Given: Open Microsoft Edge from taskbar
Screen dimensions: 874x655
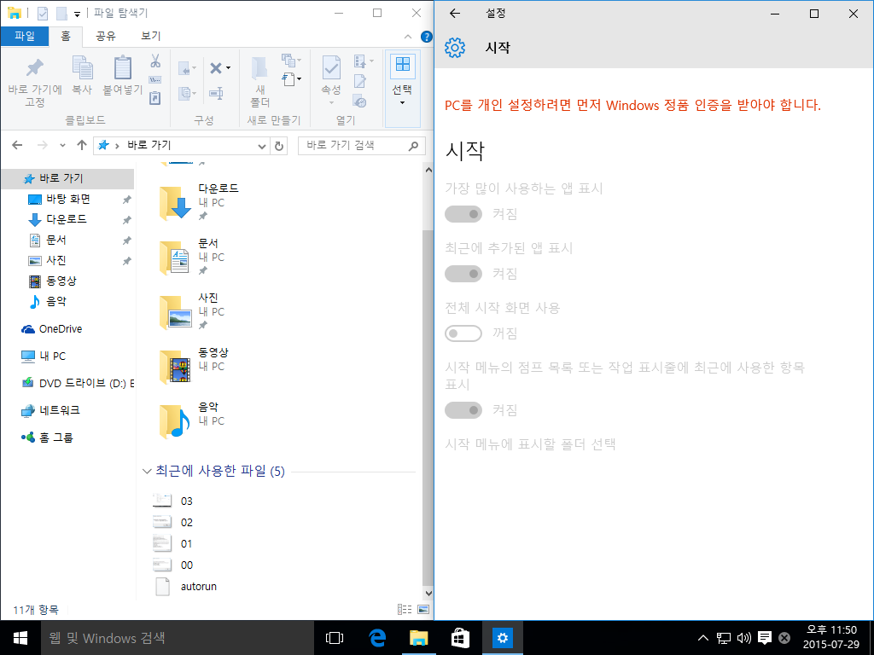Looking at the screenshot, I should 377,638.
